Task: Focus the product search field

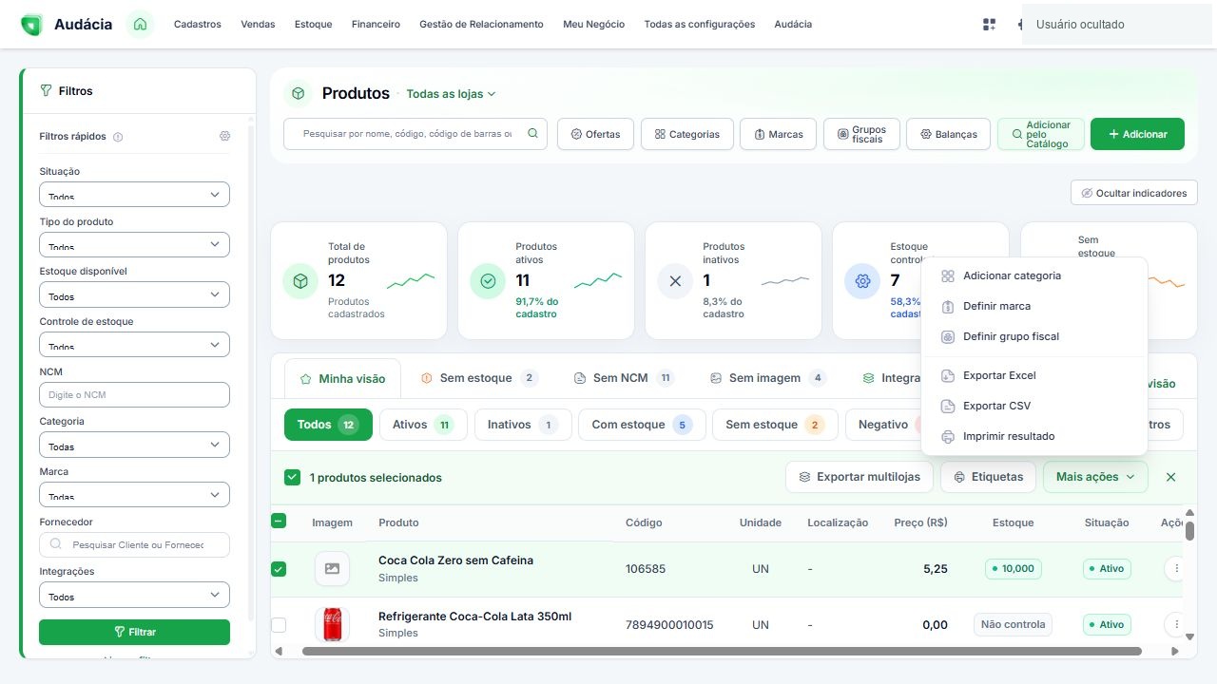Action: click(415, 134)
